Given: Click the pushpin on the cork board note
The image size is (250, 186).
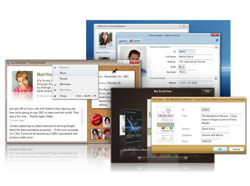Looking at the screenshot, I should tap(115, 71).
